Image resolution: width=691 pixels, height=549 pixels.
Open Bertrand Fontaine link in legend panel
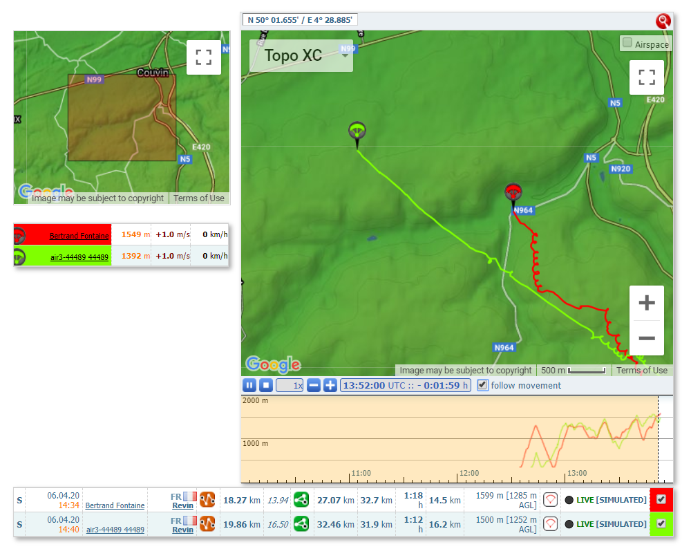pos(79,236)
